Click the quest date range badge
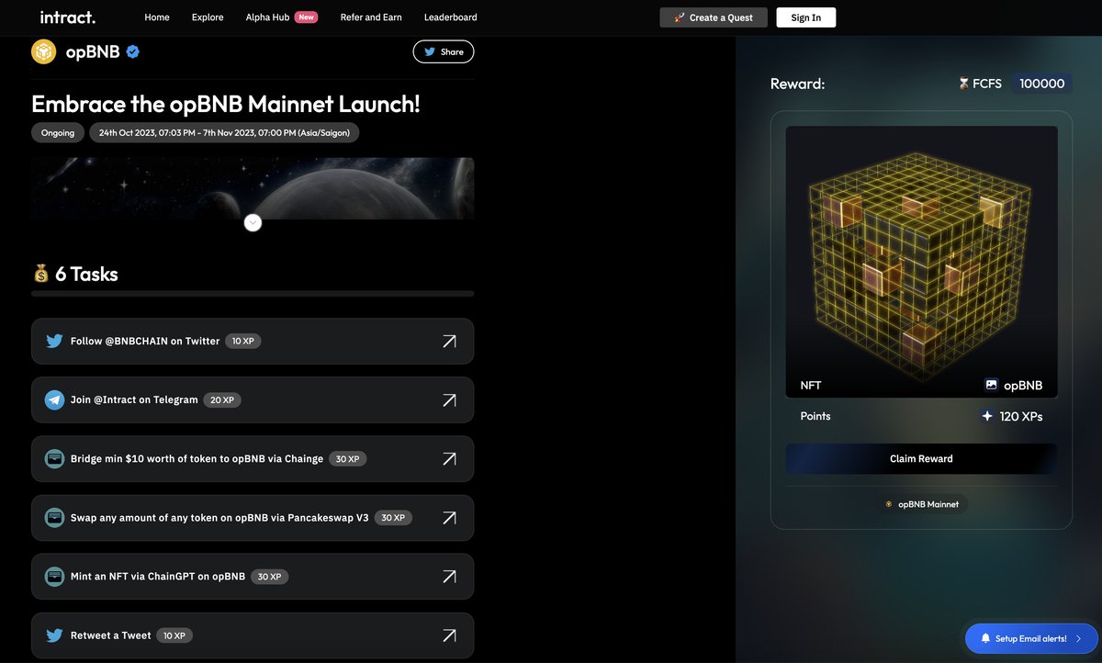Screen dimensions: 1102x663 coord(224,132)
